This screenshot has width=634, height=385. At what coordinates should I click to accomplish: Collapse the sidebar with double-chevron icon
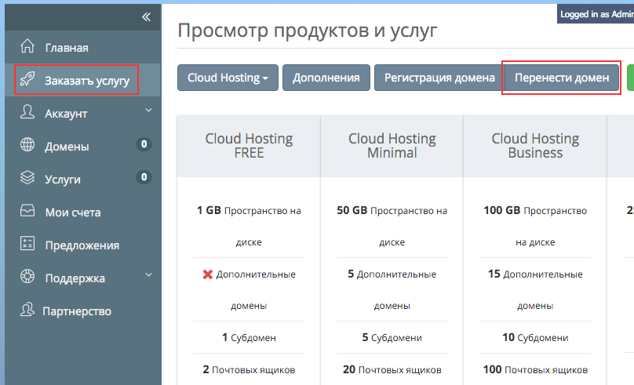tap(145, 17)
